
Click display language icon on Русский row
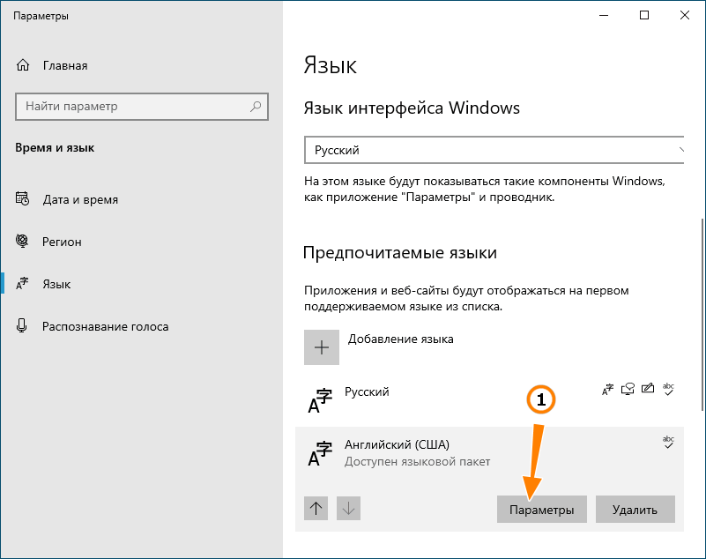pos(607,388)
